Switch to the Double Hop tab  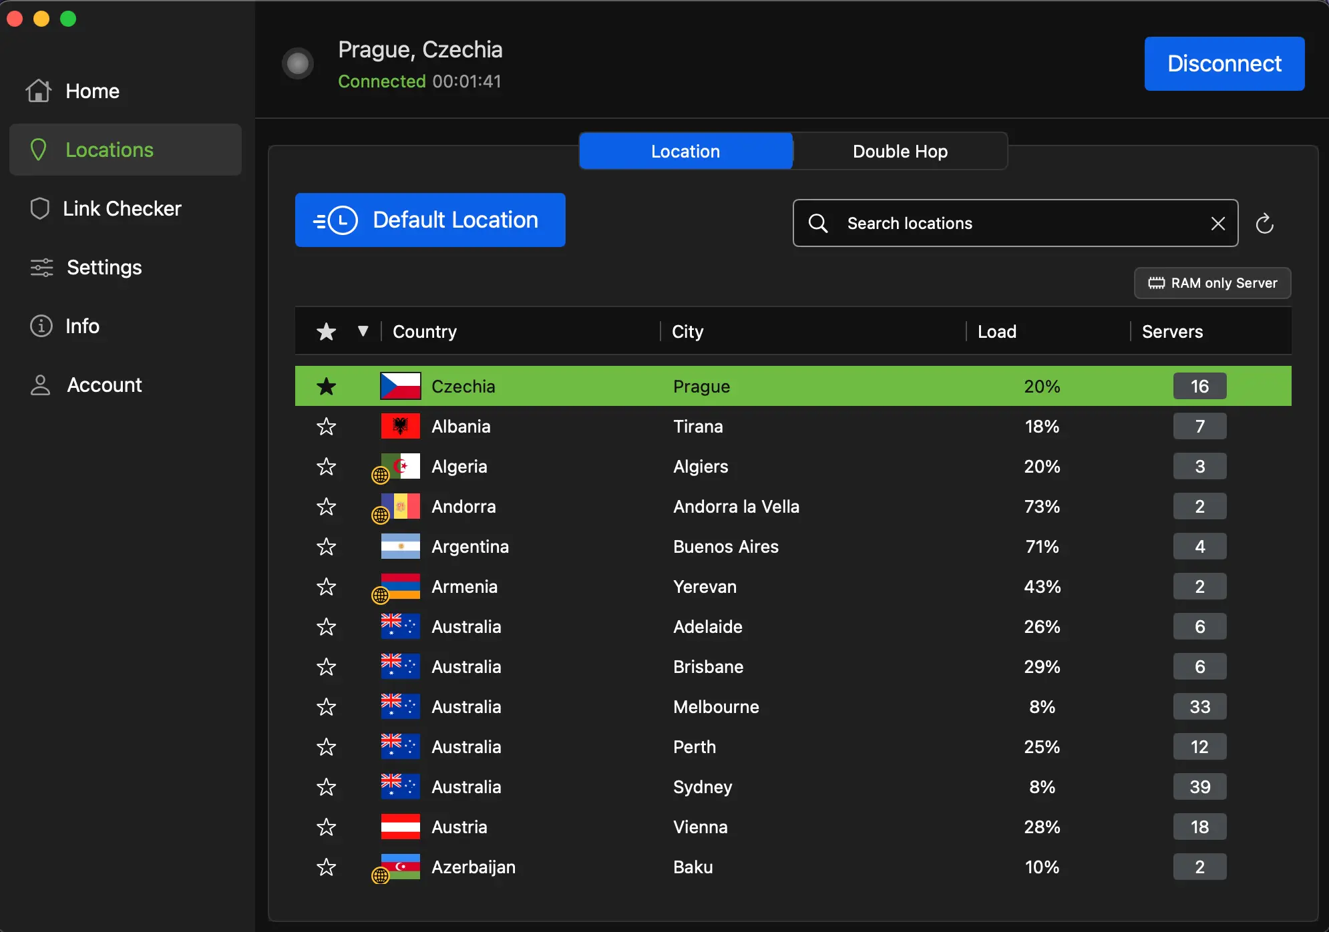900,151
